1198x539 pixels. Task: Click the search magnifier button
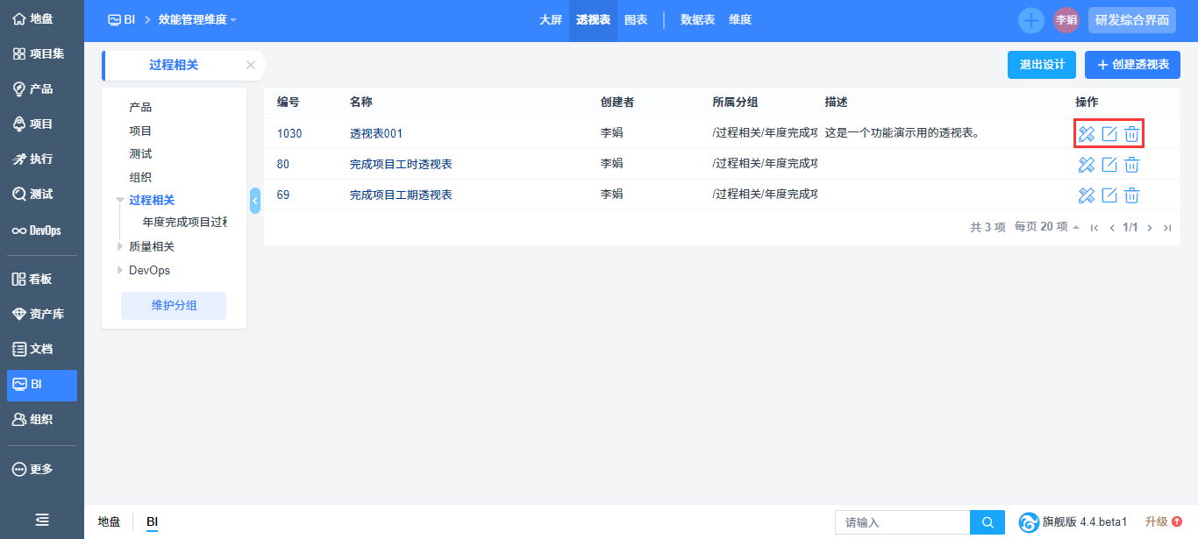(988, 522)
